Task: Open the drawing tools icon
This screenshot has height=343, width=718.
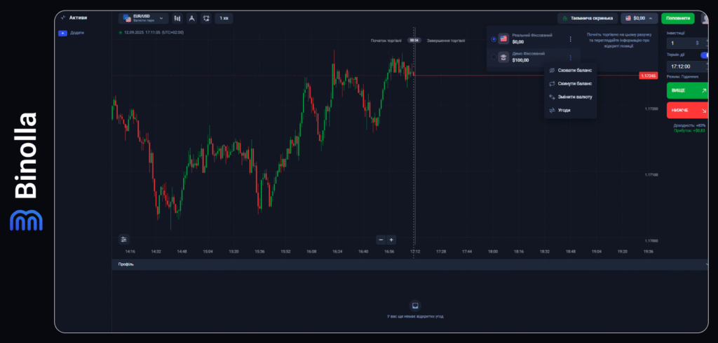Action: pyautogui.click(x=191, y=18)
